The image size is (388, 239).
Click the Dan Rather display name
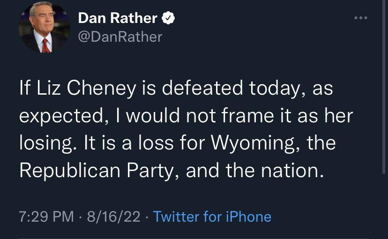[x=118, y=18]
